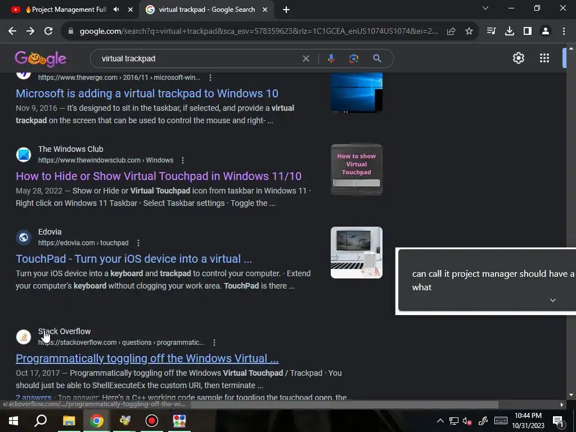
Task: Submit search with magnifier icon
Action: 377,58
